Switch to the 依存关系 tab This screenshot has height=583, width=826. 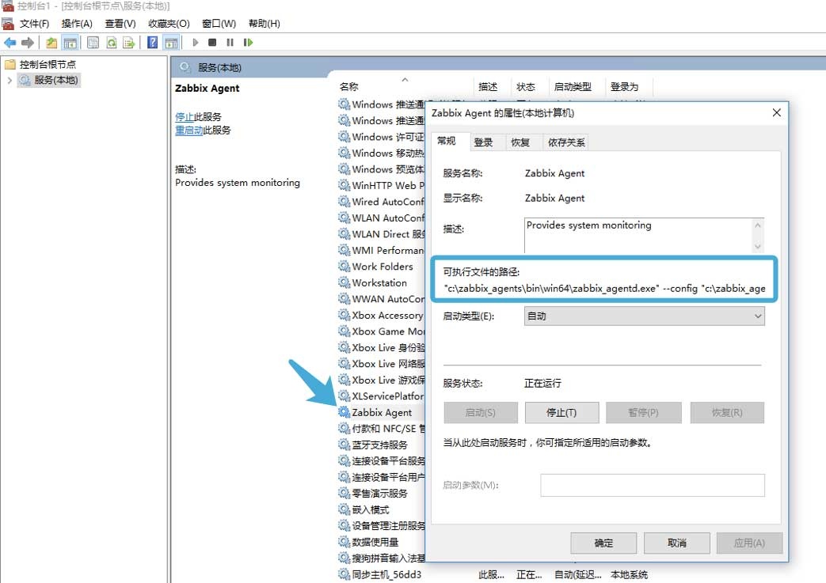(566, 142)
